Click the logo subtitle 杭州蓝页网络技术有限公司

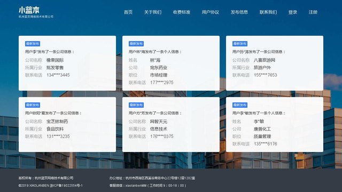(36, 17)
